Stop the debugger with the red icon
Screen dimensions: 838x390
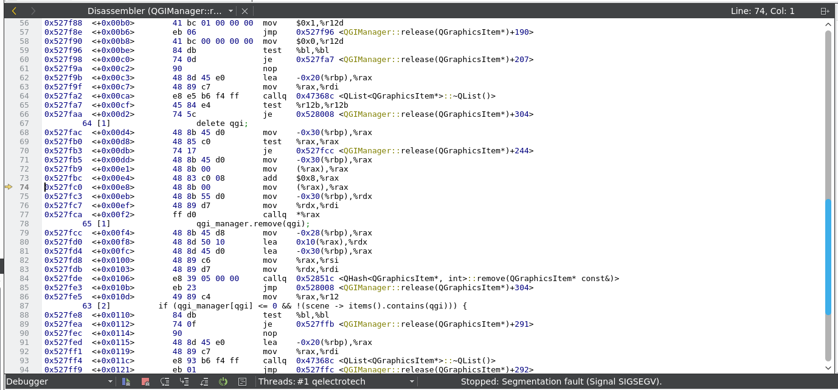145,381
